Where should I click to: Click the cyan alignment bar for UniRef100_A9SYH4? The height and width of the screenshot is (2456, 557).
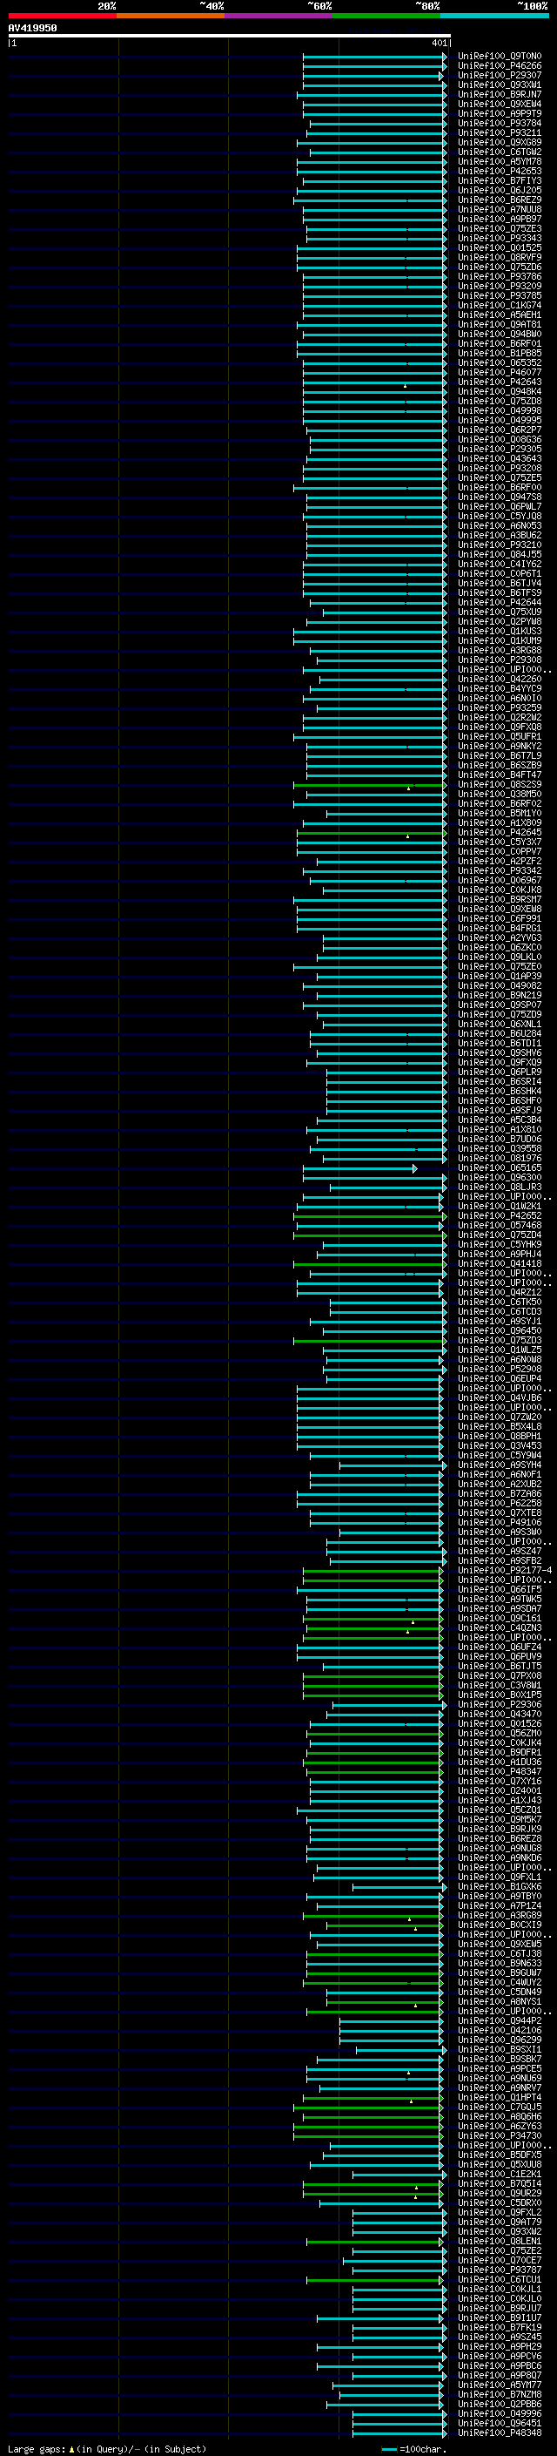tap(392, 1465)
